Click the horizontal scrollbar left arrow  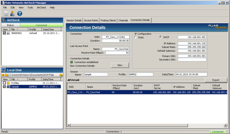(x=69, y=125)
